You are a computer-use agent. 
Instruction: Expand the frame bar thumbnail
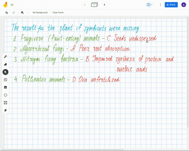[94, 5]
